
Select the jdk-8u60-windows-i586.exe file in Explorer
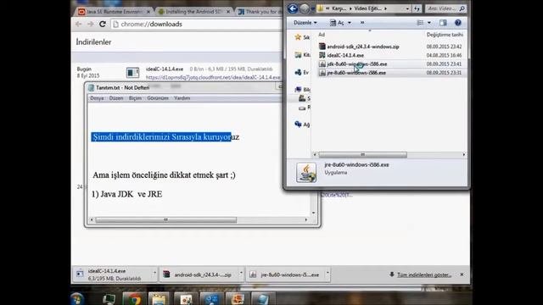point(356,64)
